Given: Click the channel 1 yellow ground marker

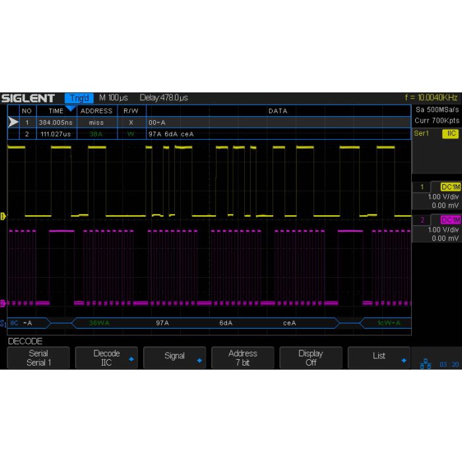Looking at the screenshot, I should [x=3, y=216].
